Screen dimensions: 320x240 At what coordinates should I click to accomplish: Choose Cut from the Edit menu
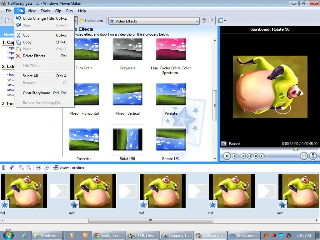pyautogui.click(x=44, y=35)
